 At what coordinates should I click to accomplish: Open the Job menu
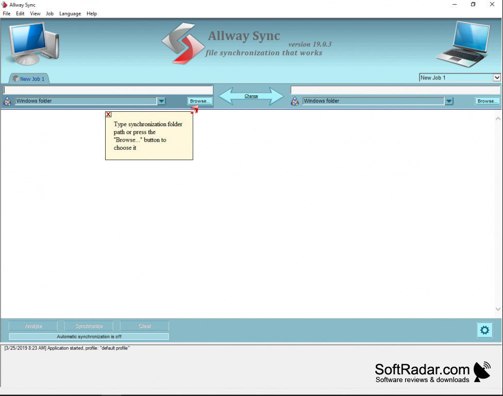[x=49, y=13]
